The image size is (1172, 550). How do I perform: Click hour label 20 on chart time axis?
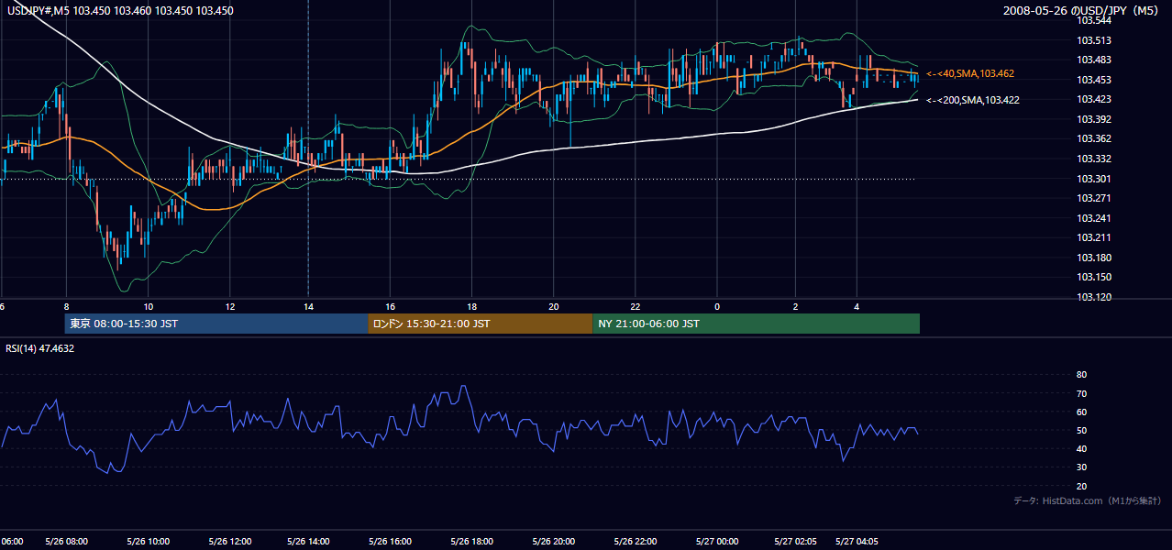click(554, 306)
